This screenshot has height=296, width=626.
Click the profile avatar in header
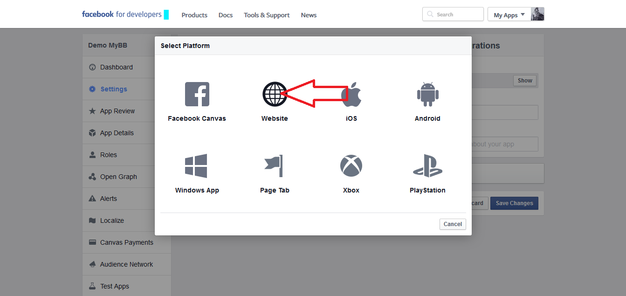pos(537,14)
